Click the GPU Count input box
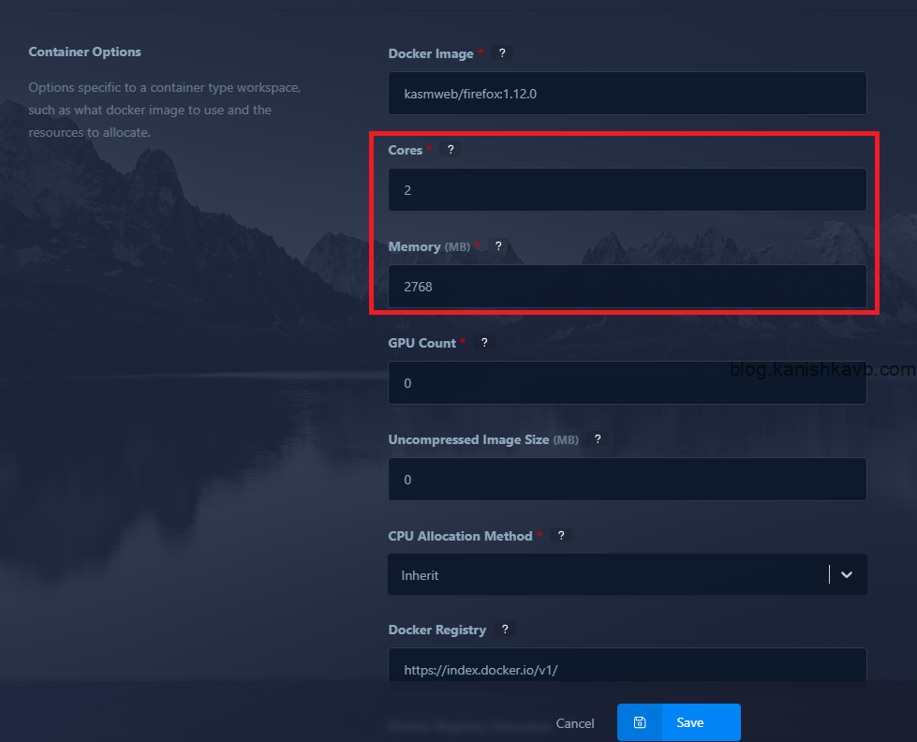Image resolution: width=917 pixels, height=742 pixels. point(627,383)
